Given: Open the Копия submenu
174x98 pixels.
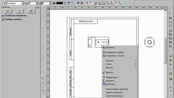Looking at the screenshot, I should 120,64.
